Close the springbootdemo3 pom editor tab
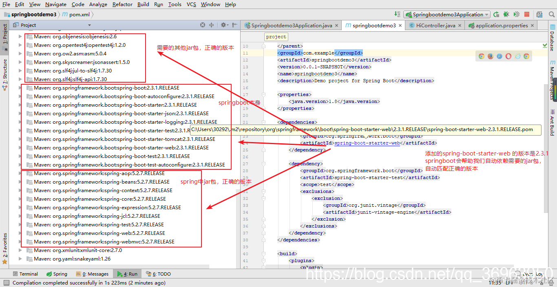The height and width of the screenshot is (287, 557). 400,25
